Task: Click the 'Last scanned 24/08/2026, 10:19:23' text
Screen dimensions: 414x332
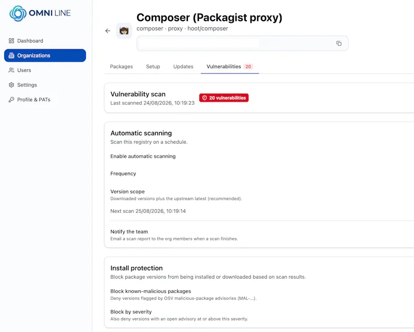Action: click(x=152, y=103)
